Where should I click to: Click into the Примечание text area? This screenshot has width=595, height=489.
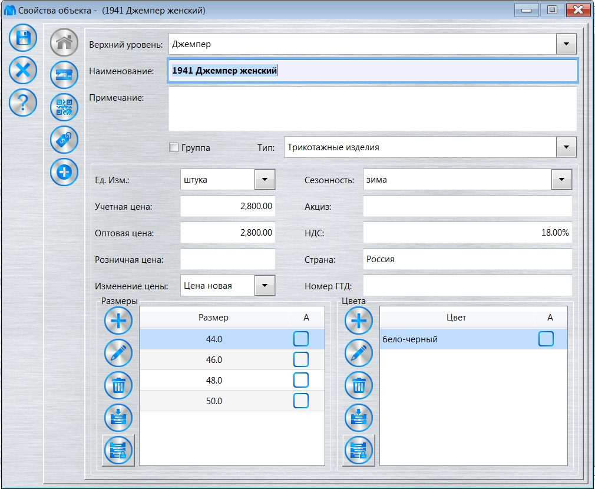point(372,108)
